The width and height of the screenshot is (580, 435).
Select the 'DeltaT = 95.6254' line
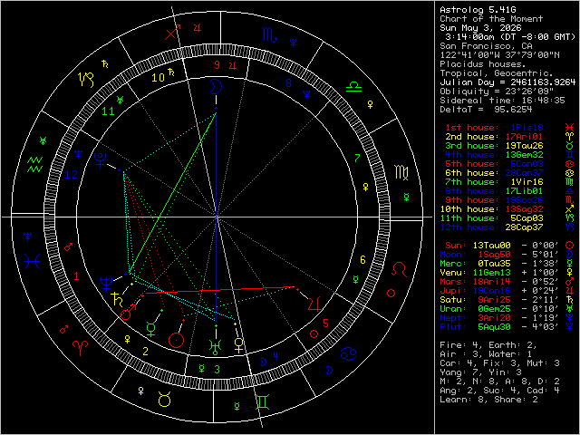[486, 110]
